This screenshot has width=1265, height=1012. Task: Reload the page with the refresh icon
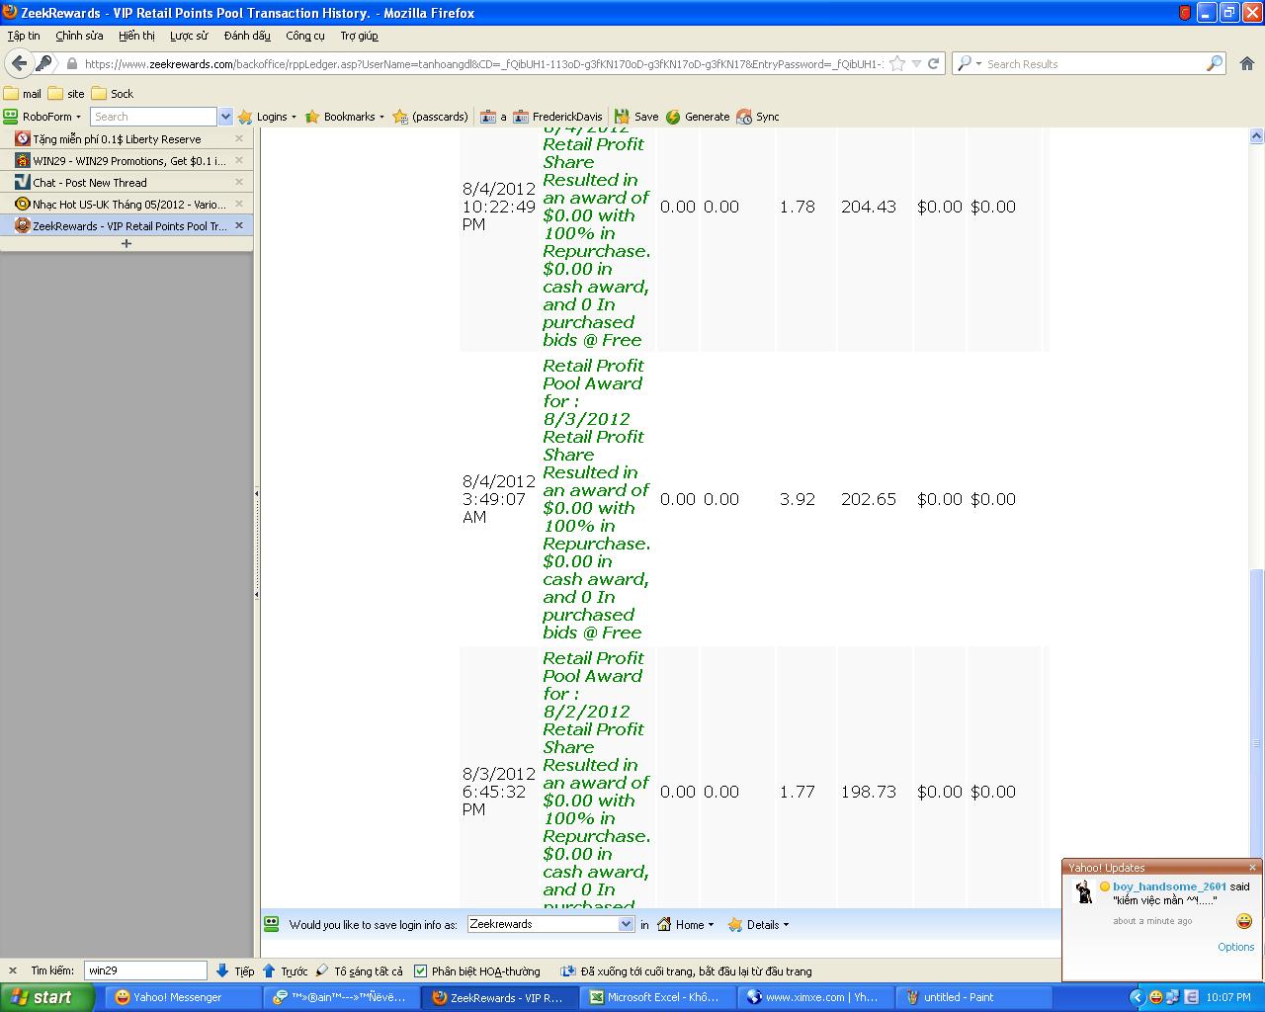point(933,63)
